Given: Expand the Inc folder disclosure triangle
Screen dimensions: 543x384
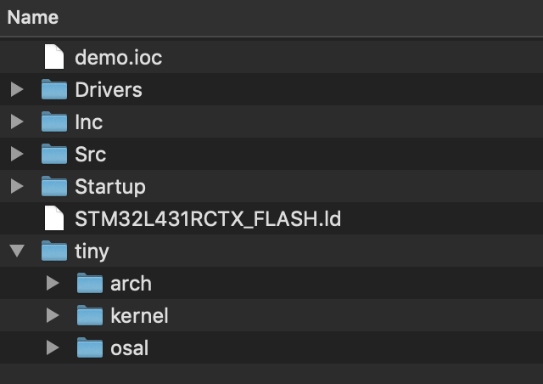Looking at the screenshot, I should [16, 122].
